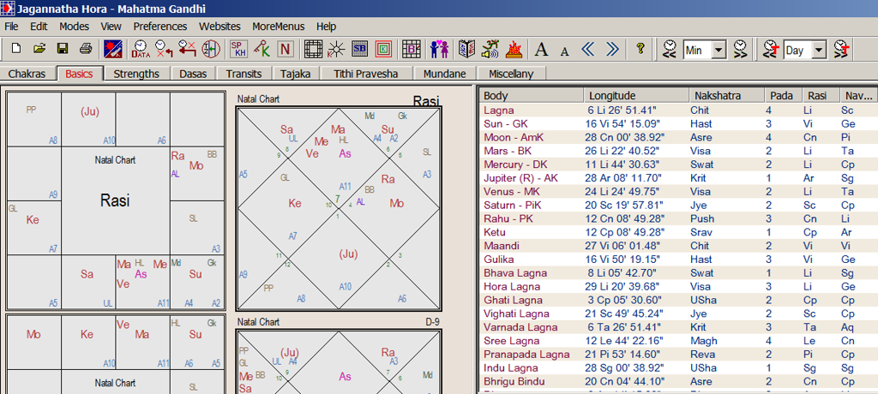Select the 'Moon - AmK' row
Image resolution: width=878 pixels, height=394 pixels.
tap(679, 138)
